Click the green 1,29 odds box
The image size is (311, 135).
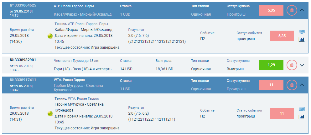click(271, 65)
